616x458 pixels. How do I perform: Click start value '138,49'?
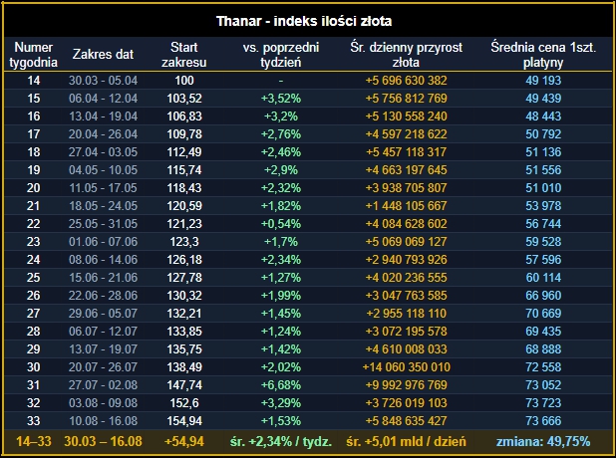184,367
